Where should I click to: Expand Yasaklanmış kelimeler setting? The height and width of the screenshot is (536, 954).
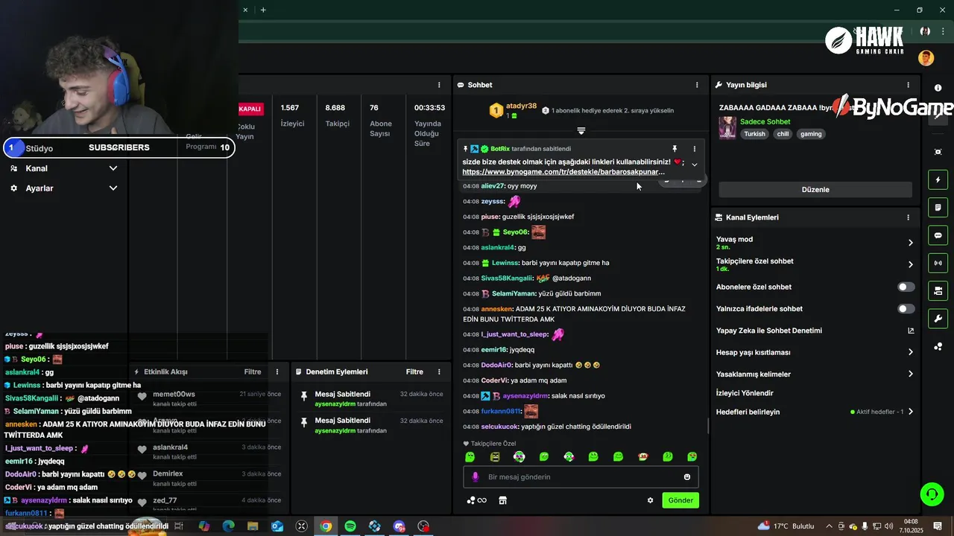click(x=910, y=374)
